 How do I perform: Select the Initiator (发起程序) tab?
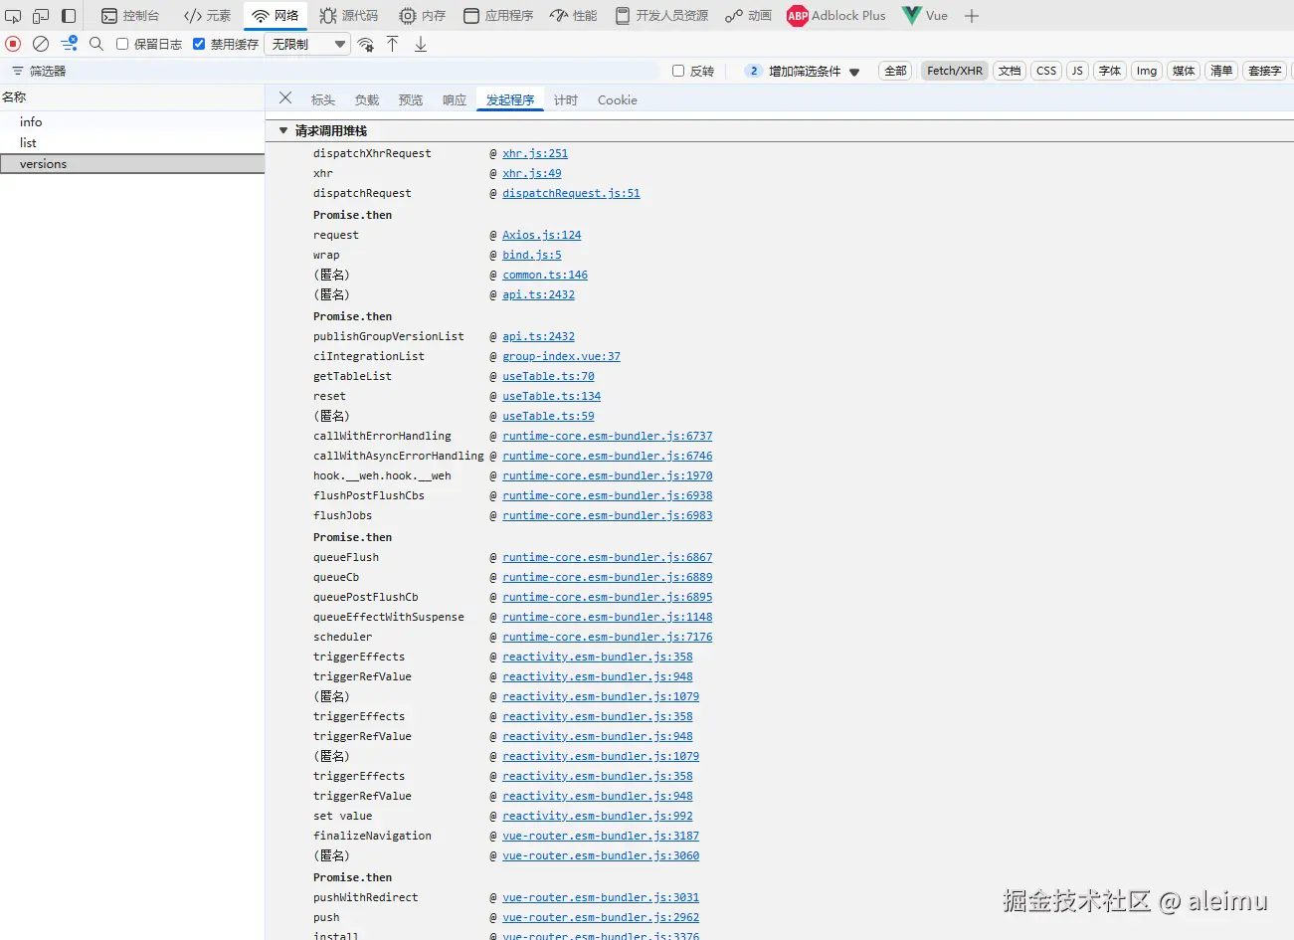[510, 99]
